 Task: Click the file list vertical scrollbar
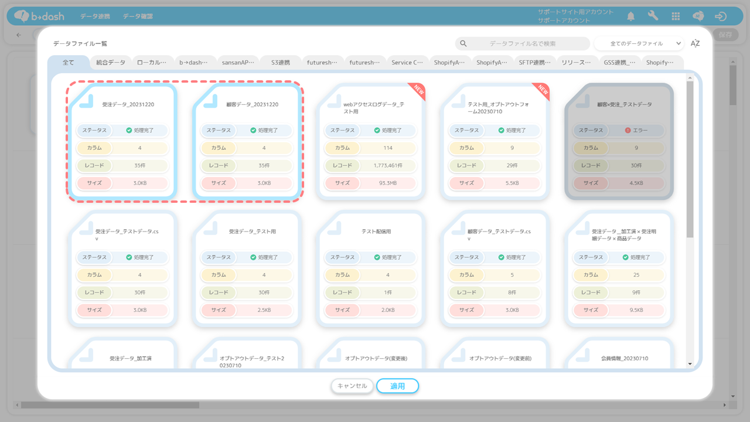click(690, 159)
